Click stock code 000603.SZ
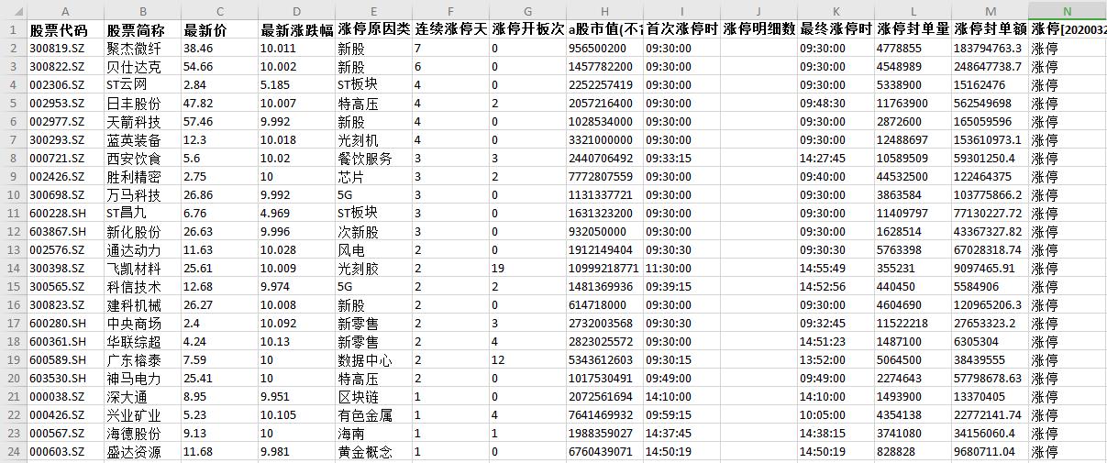Viewport: 1107px width, 463px height. 65,451
